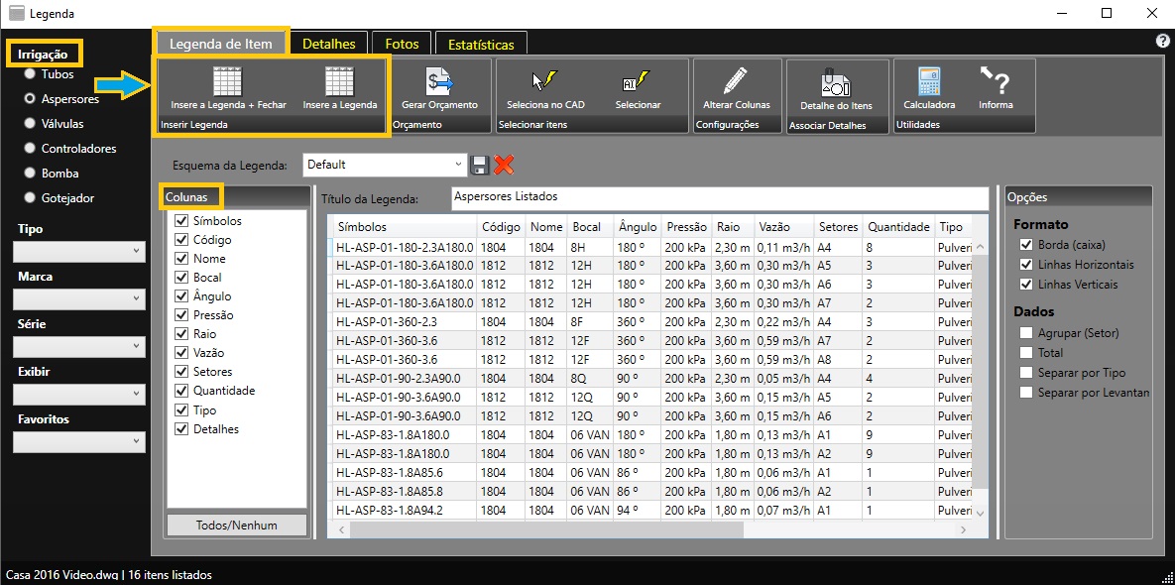Uncheck the Símbolos column checkbox
The image size is (1175, 585).
pyautogui.click(x=181, y=221)
